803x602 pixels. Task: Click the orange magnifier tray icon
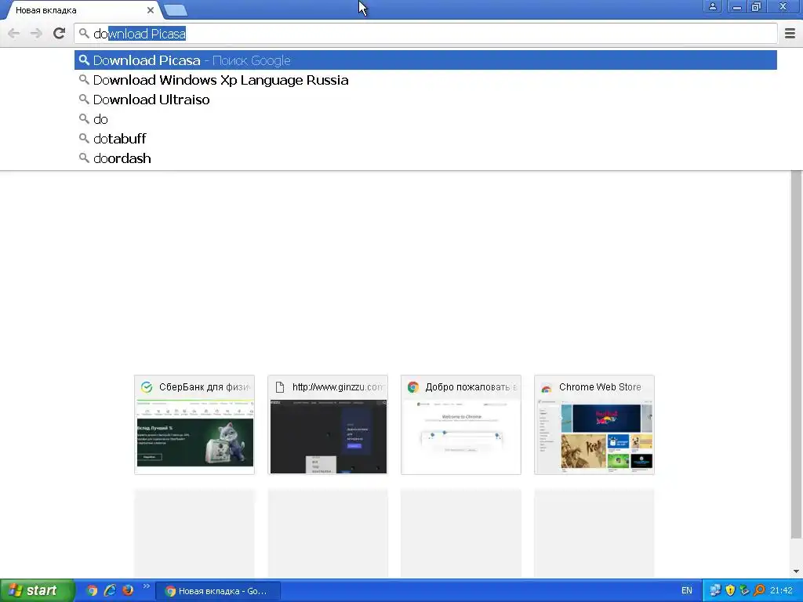(x=759, y=591)
